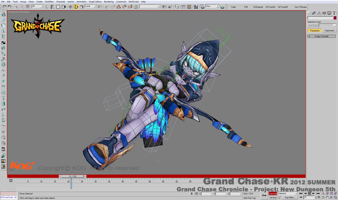Viewport: 338px width, 200px height.
Task: Open the selection filter All dropdown
Action: tap(37, 6)
